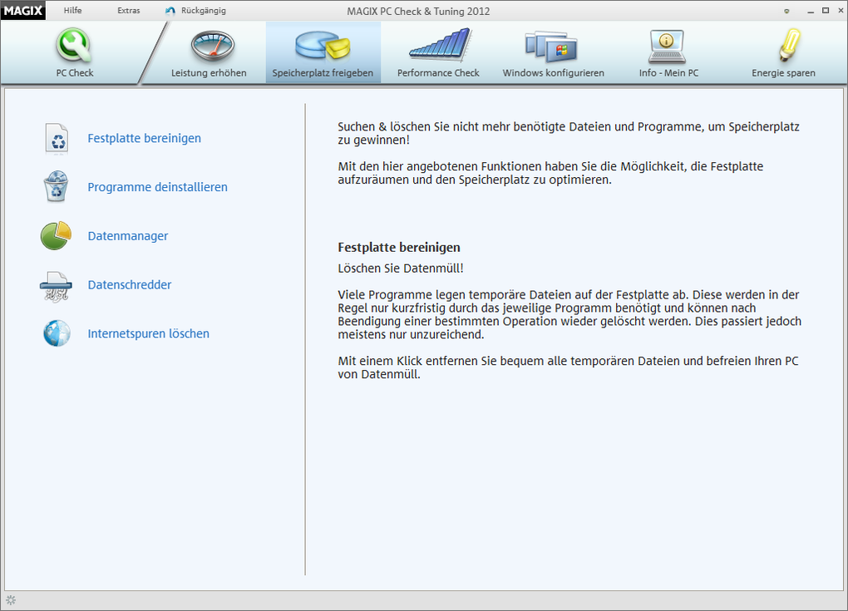Click the Speicherplatz freigeben tab label
The image size is (848, 611).
point(323,73)
